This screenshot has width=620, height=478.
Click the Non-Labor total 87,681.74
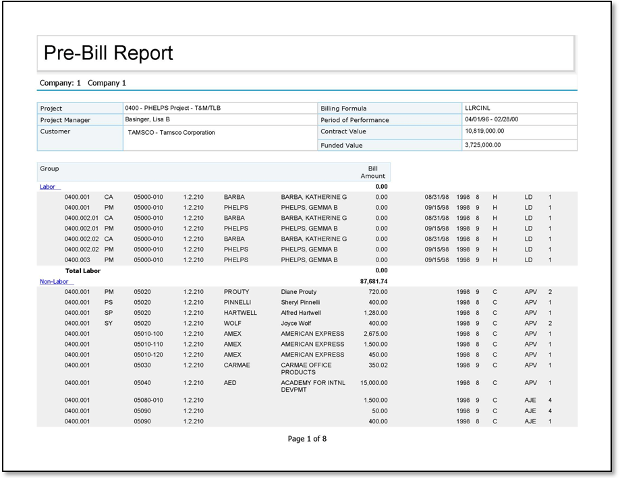[374, 282]
